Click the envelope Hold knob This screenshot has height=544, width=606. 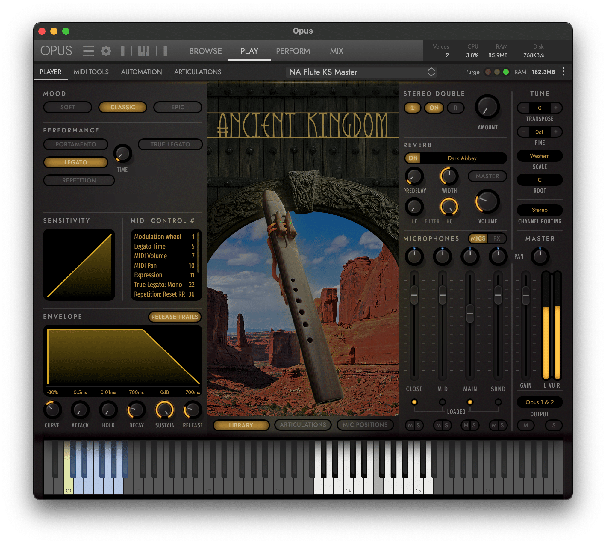click(x=108, y=410)
